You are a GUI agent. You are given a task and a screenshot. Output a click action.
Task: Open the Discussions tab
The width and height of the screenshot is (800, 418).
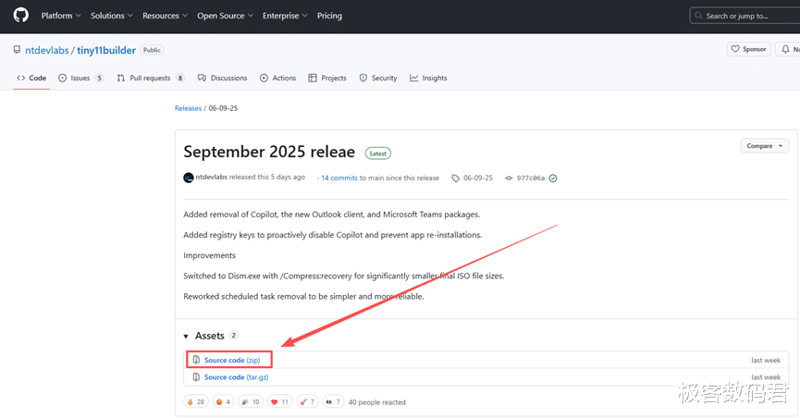click(x=223, y=78)
